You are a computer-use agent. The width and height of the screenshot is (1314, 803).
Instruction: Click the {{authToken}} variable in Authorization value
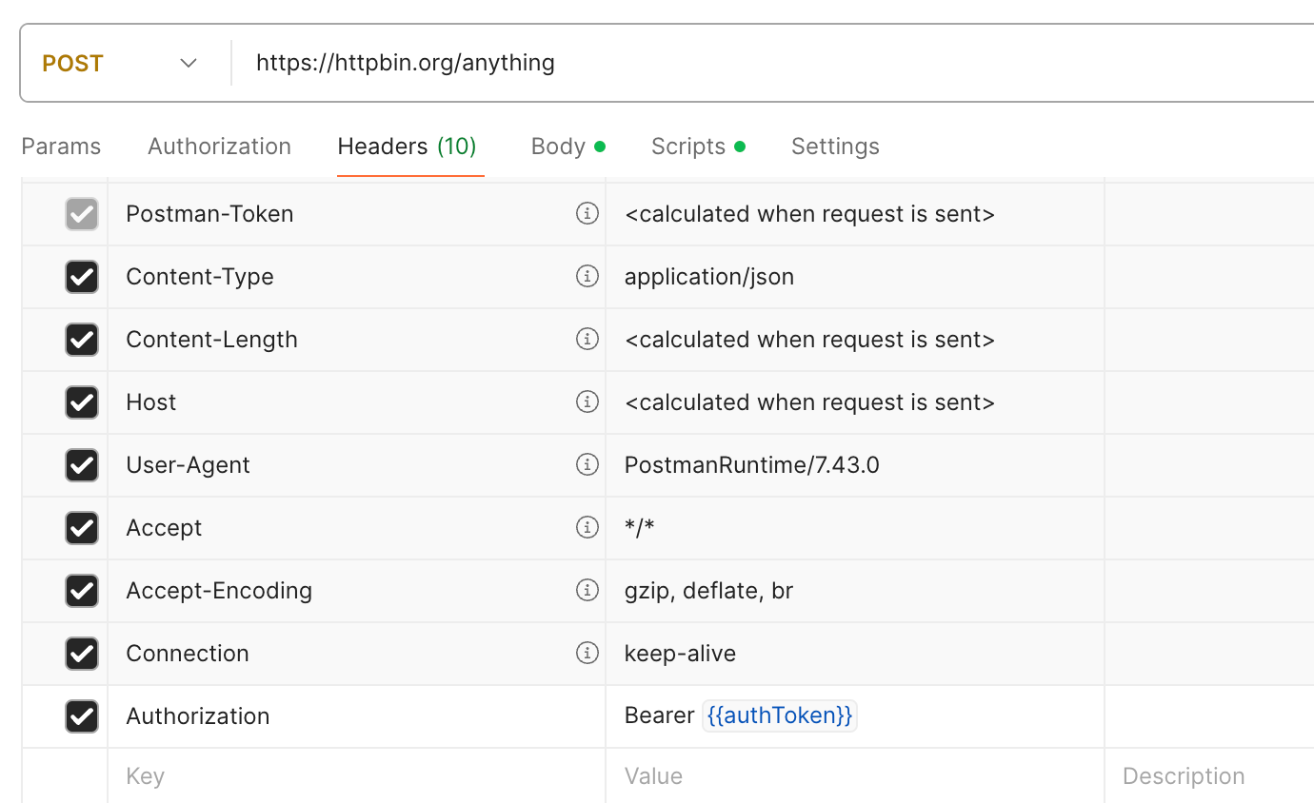coord(780,715)
